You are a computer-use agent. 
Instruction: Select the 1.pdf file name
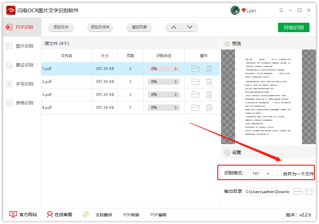47,69
